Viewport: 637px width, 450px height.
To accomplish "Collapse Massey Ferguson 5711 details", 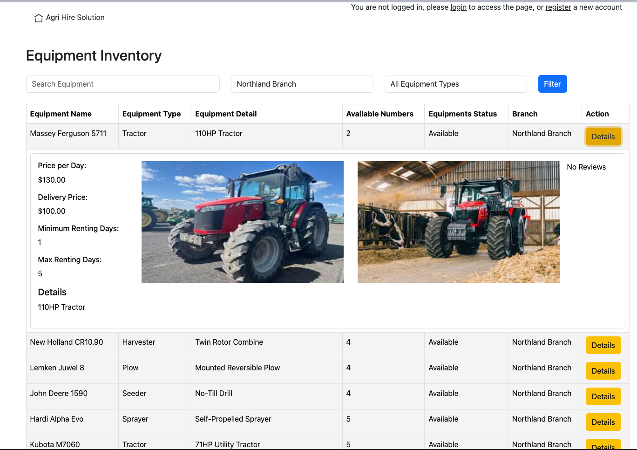I will 603,136.
